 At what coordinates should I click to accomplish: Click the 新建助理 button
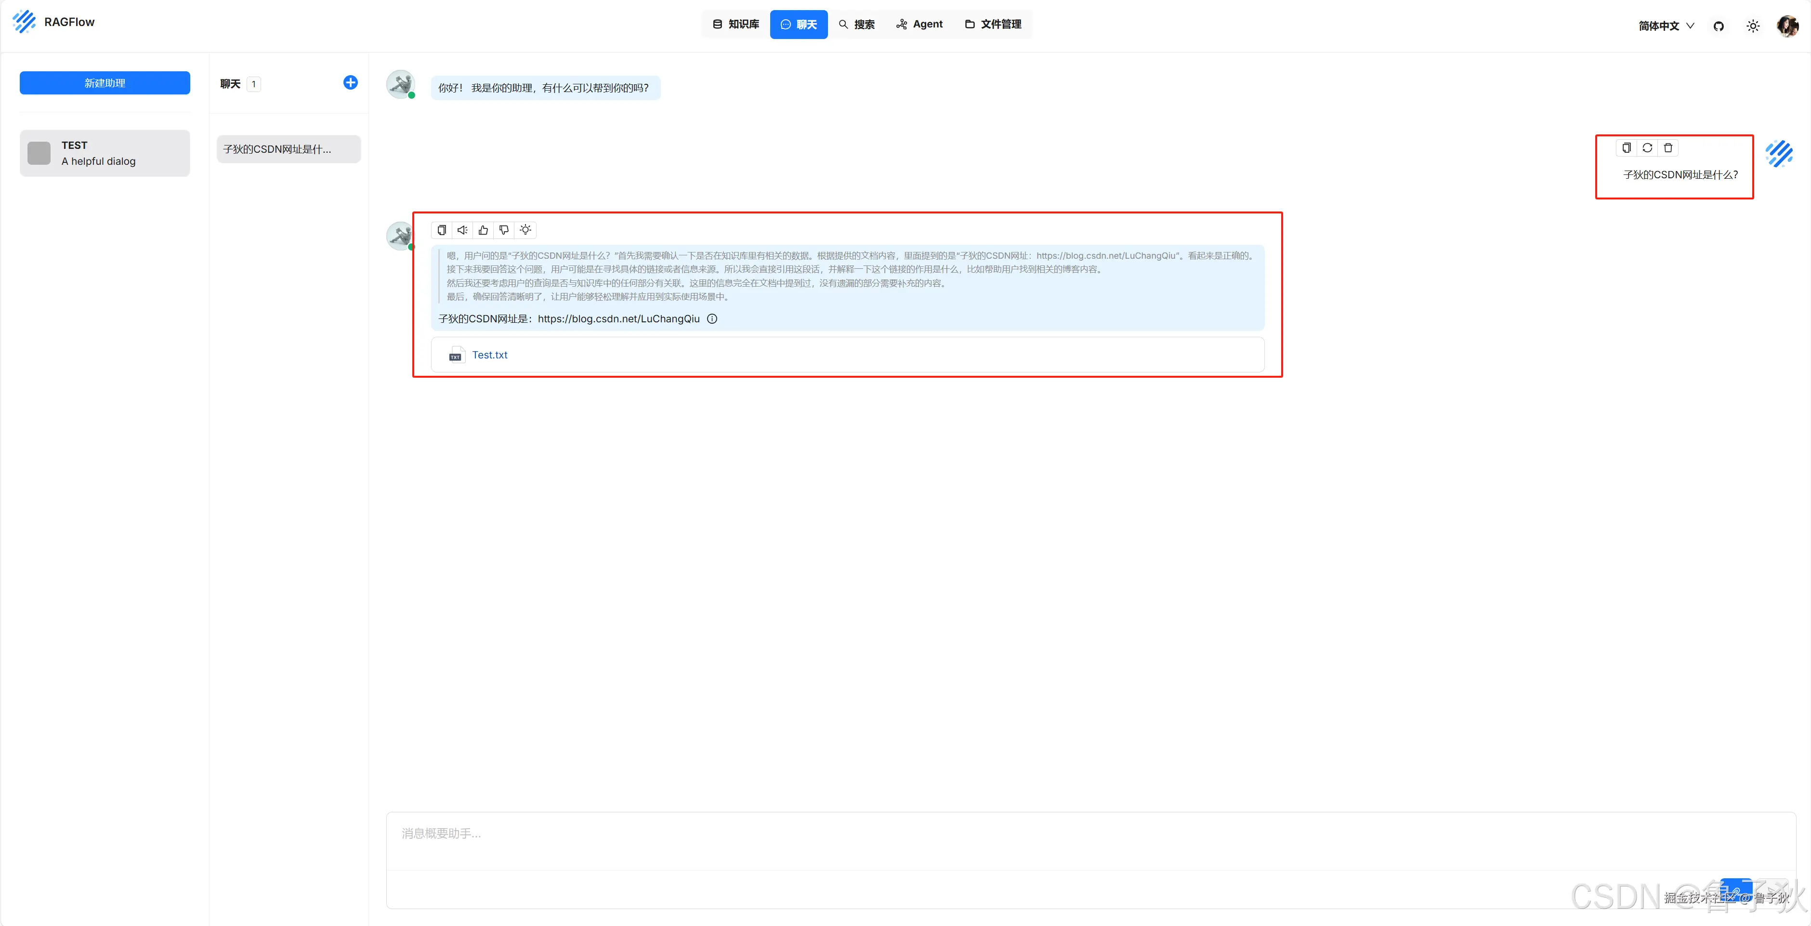click(105, 83)
